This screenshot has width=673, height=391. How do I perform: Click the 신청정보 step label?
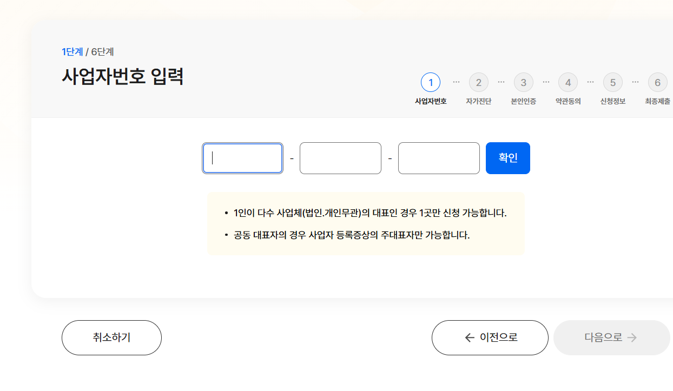point(613,101)
